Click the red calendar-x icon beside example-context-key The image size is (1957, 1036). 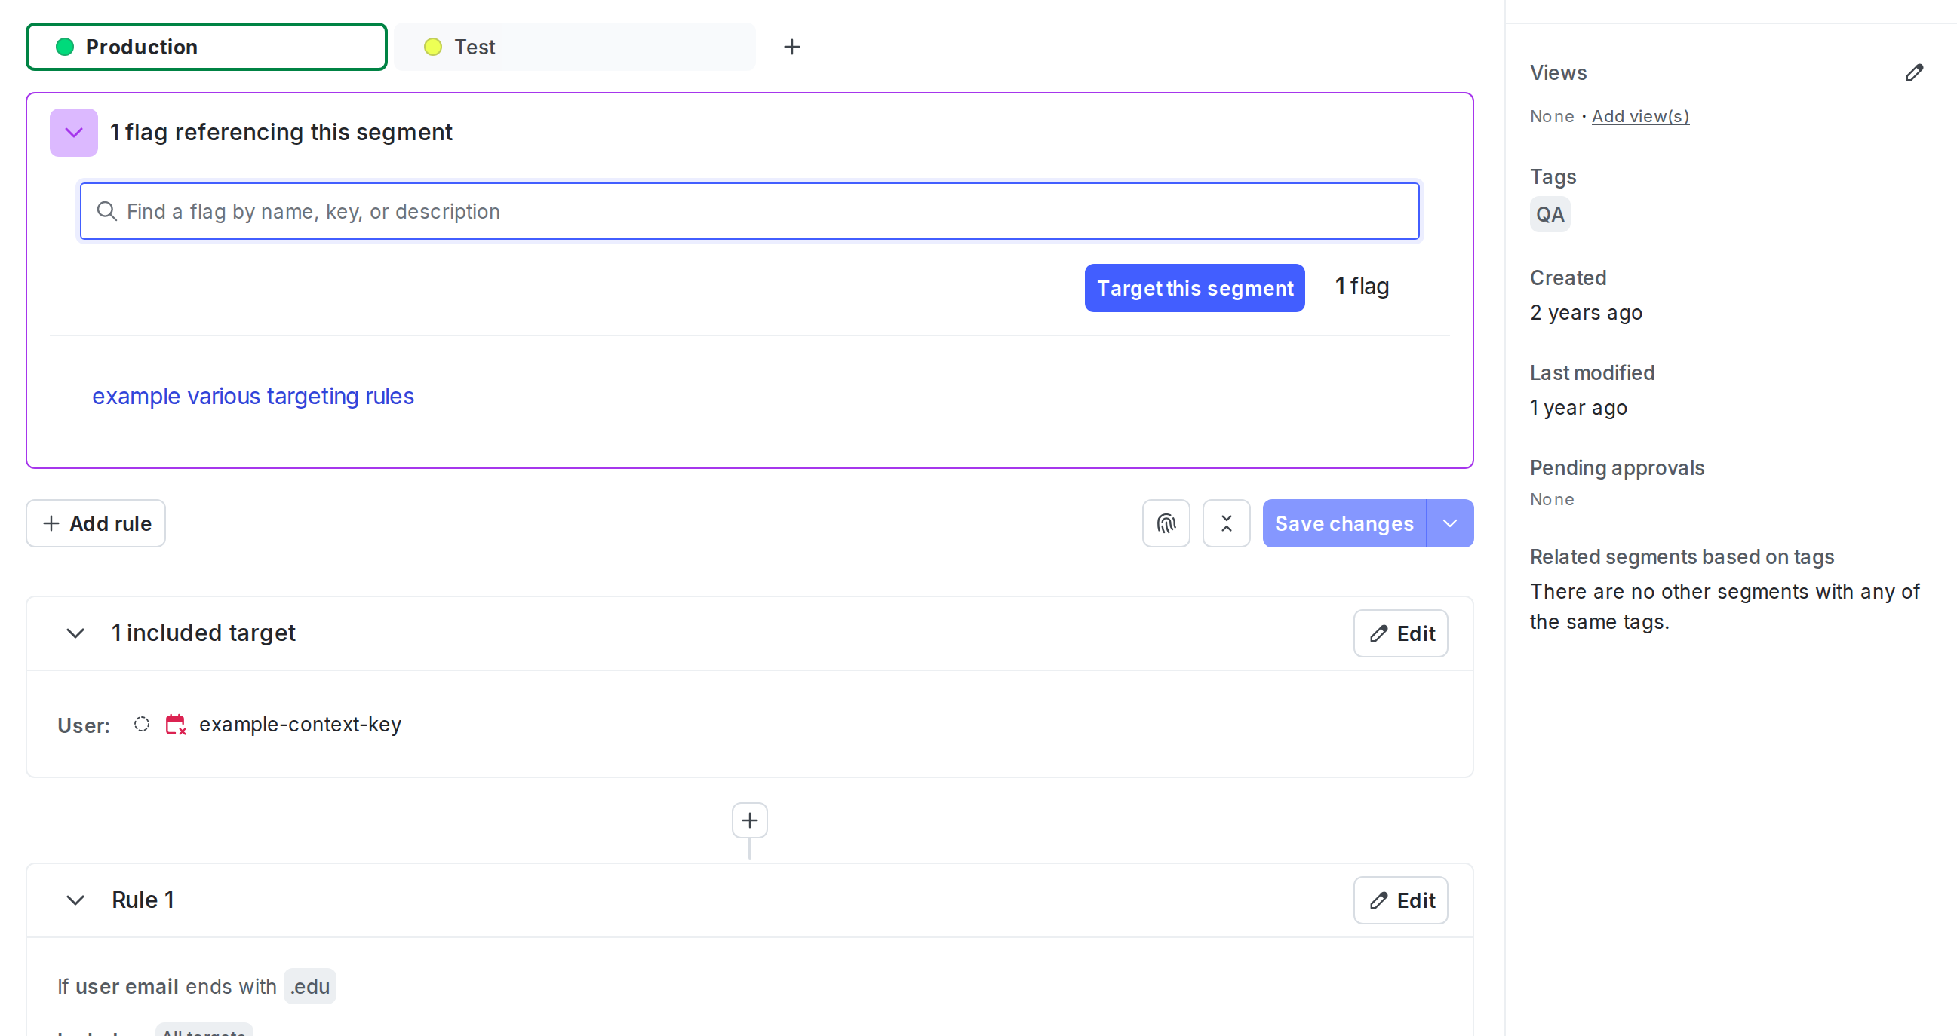175,725
